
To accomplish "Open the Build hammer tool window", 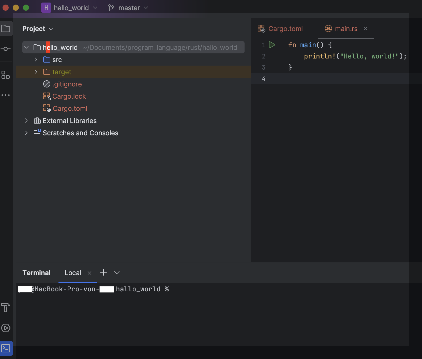I will 6,308.
